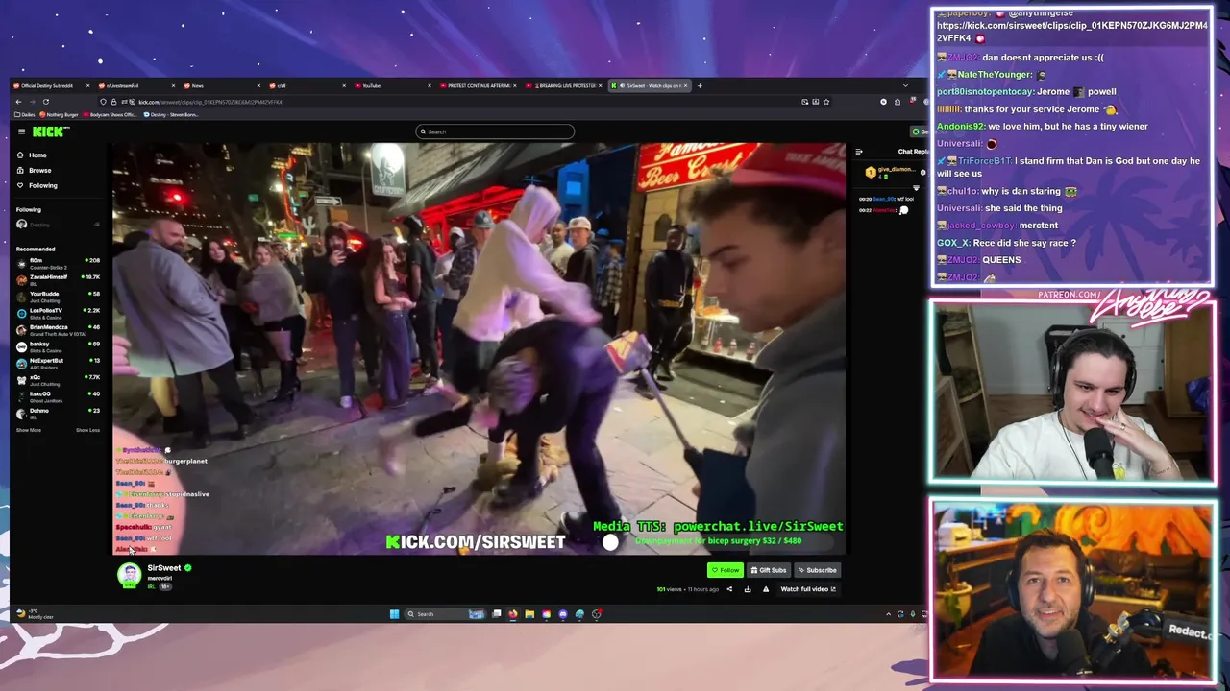Image resolution: width=1230 pixels, height=691 pixels.
Task: Open recommended channel itskcGG
Action: click(58, 396)
